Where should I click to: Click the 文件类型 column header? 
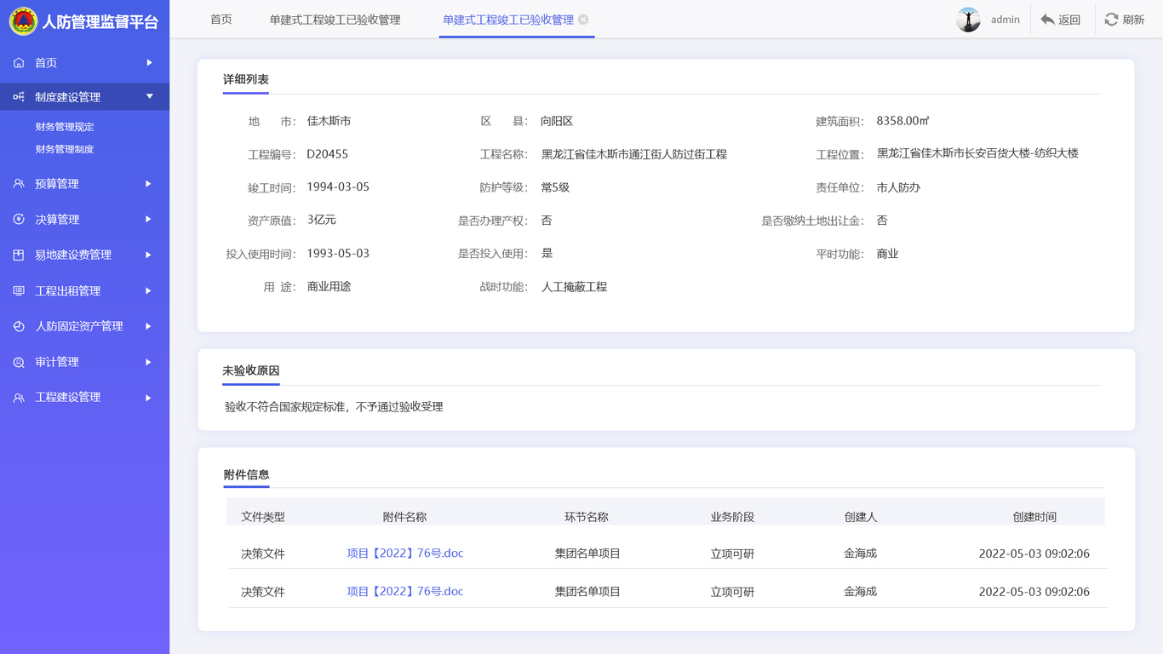point(263,517)
